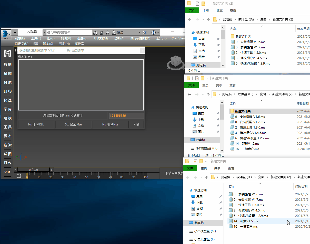
Task: Click the Ms 加密 DLL button
Action: point(36,124)
